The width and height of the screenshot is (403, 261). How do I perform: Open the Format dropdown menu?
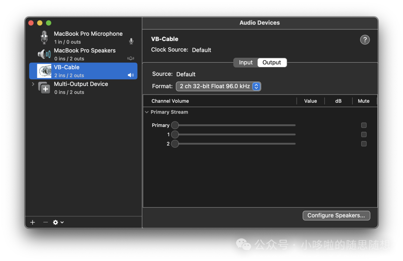click(x=218, y=86)
